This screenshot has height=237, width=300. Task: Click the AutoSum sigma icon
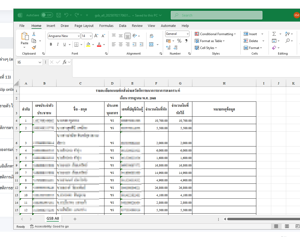(274, 34)
